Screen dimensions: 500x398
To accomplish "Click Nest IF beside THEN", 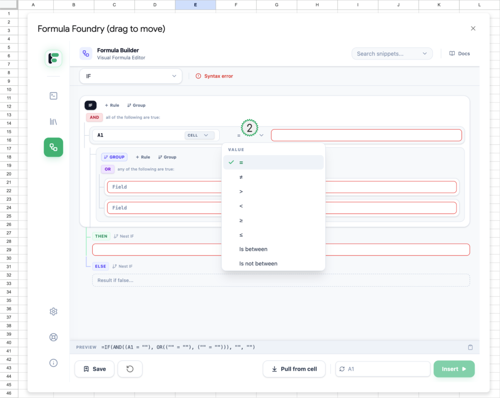I will click(x=124, y=236).
